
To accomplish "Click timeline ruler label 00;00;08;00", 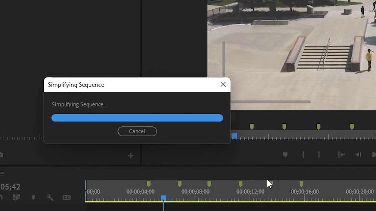I will [x=195, y=192].
